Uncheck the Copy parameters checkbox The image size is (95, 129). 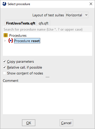pos(4,61)
